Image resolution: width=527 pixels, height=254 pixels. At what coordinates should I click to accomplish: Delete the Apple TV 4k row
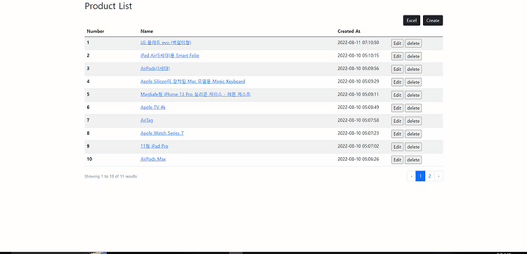tap(413, 108)
